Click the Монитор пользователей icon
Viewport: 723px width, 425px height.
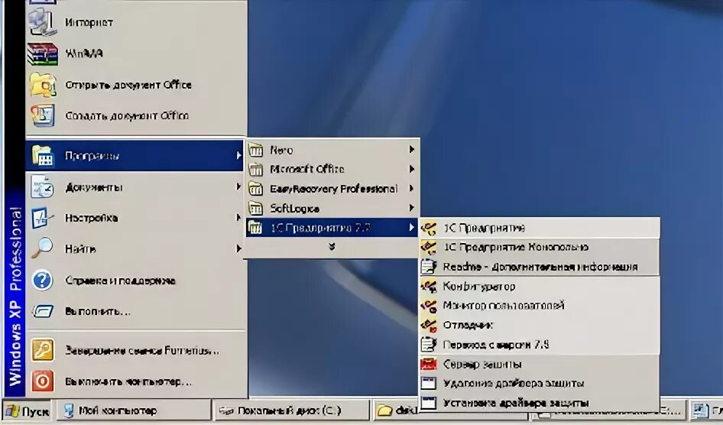(x=429, y=306)
